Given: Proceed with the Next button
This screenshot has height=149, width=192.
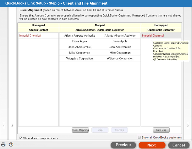Looking at the screenshot, I should click(x=152, y=145).
